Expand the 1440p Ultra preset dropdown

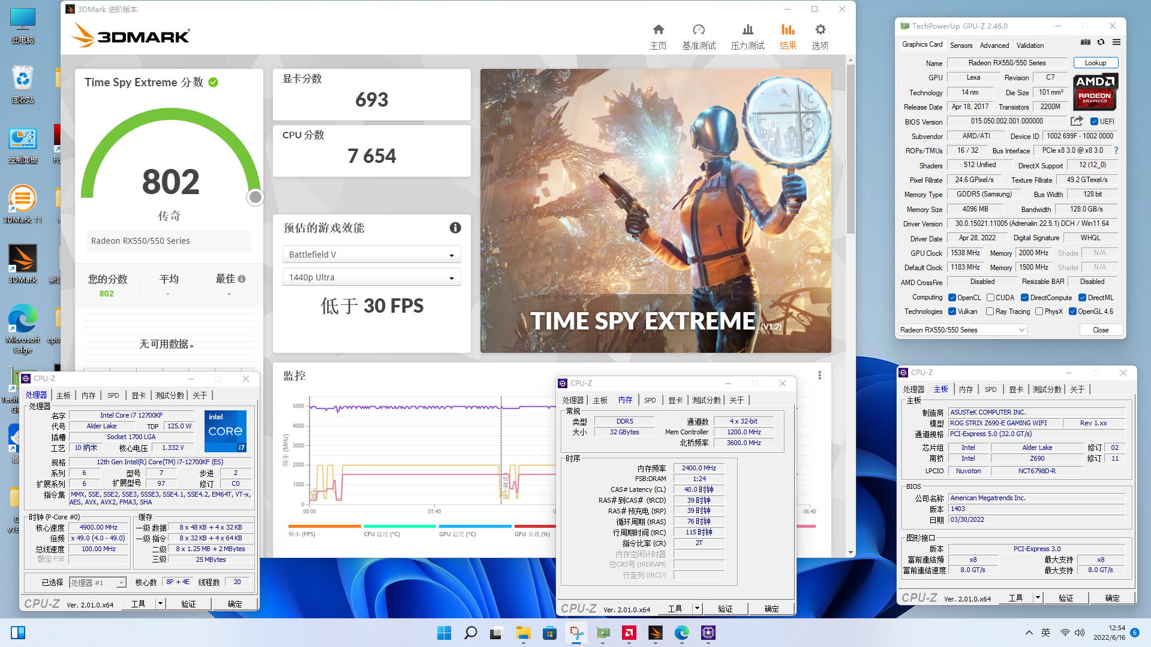371,277
